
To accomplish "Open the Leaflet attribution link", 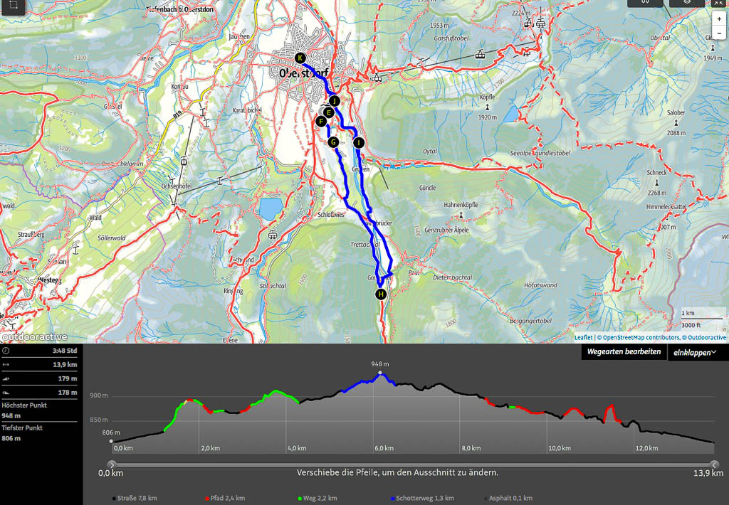I will [x=583, y=338].
